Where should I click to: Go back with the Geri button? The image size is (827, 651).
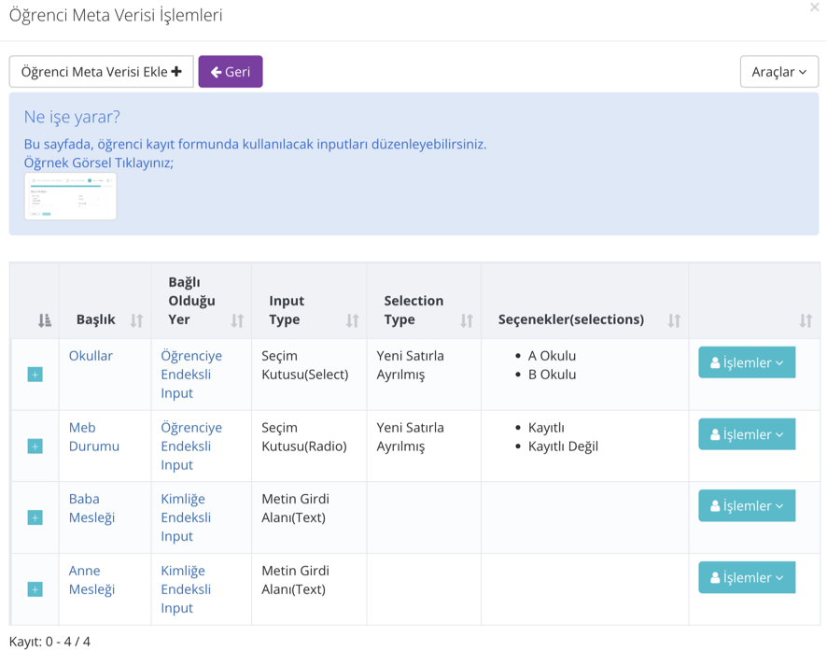point(231,72)
